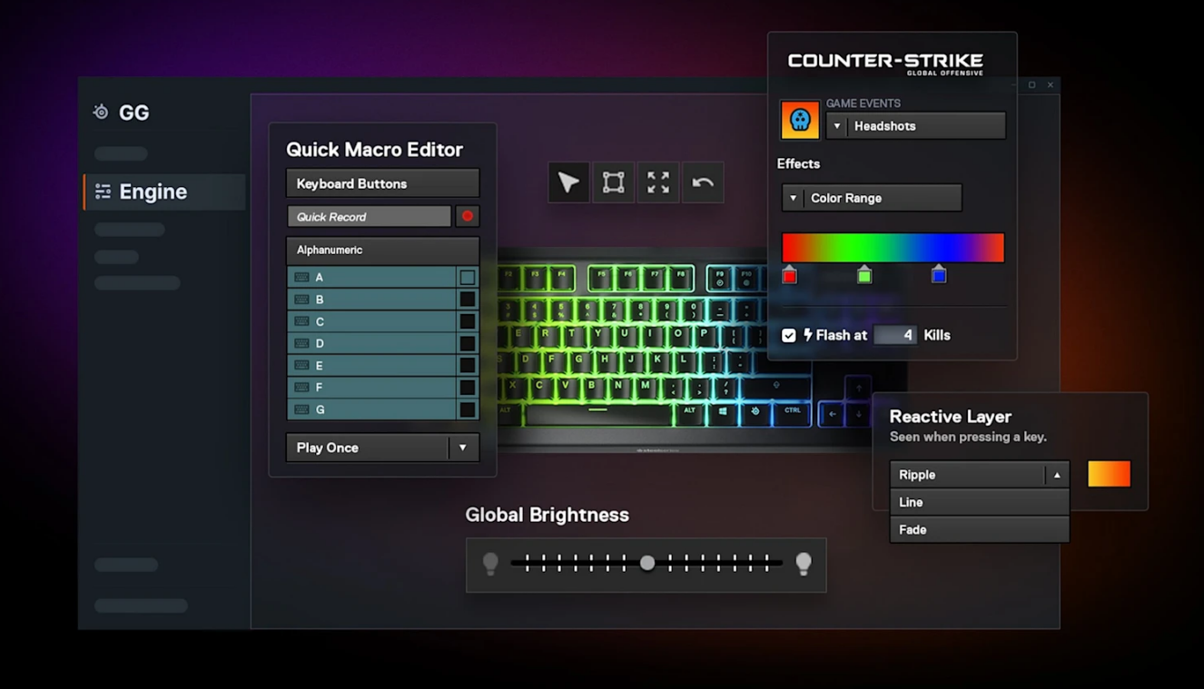Toggle the checkbox for key G
This screenshot has width=1204, height=689.
(x=467, y=409)
